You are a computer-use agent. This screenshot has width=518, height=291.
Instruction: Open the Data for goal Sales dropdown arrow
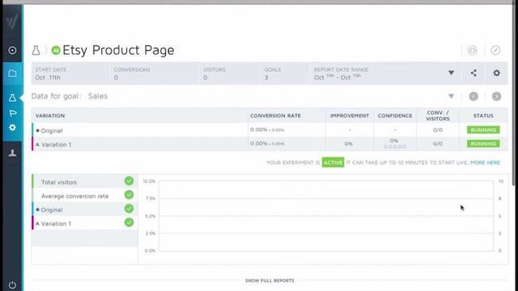point(451,96)
